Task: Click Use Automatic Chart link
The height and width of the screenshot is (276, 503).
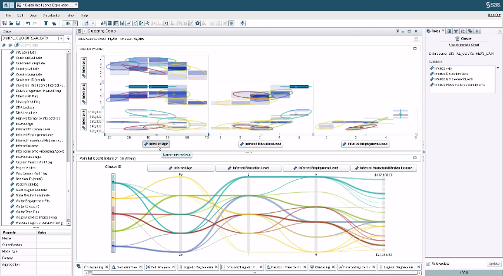Action: point(462,44)
